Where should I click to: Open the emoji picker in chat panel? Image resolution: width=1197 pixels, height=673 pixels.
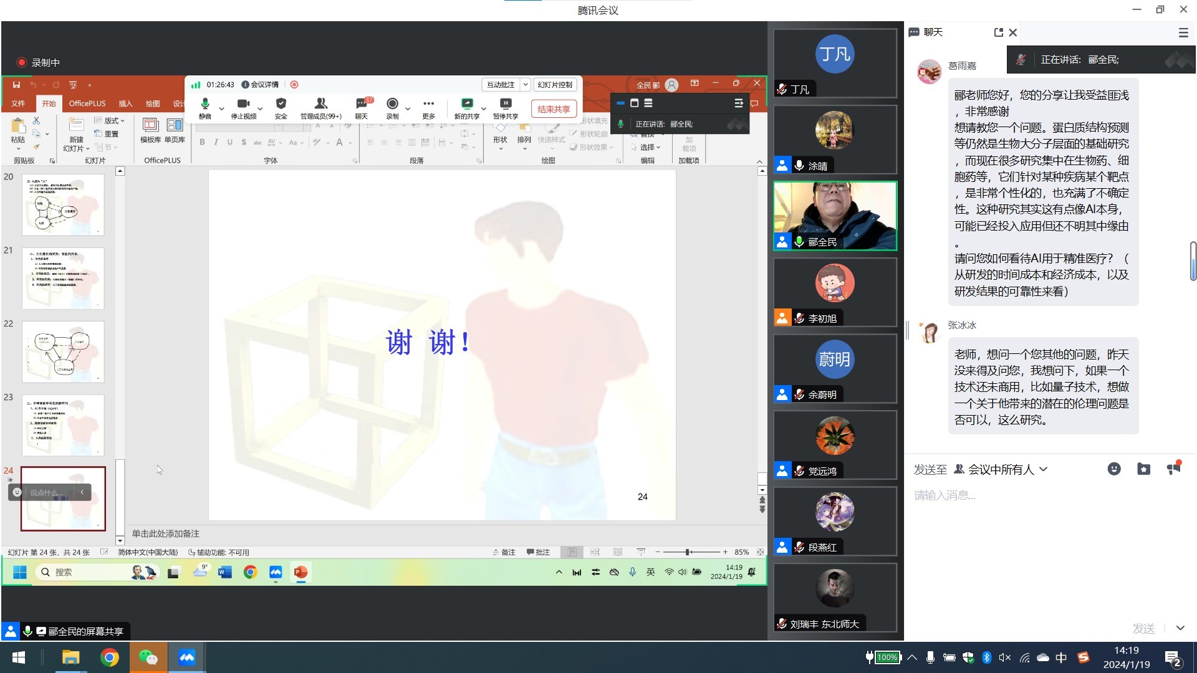(x=1114, y=469)
